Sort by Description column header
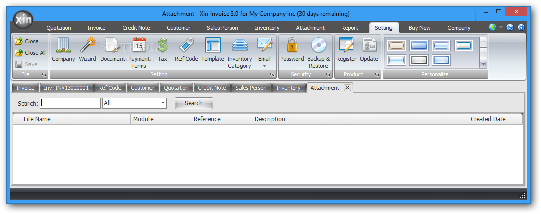The width and height of the screenshot is (541, 214). click(360, 119)
